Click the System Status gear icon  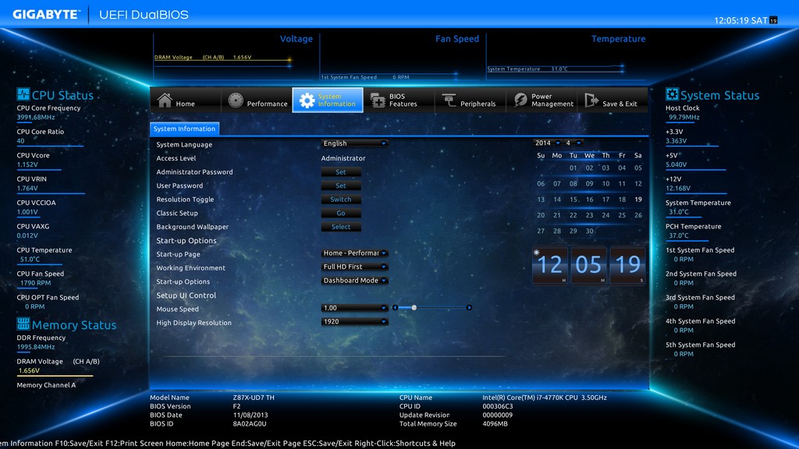[x=672, y=94]
